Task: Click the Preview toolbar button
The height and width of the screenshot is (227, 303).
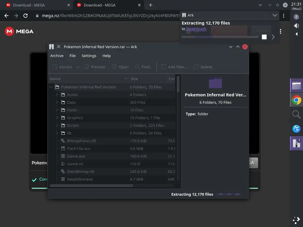Action: [95, 67]
